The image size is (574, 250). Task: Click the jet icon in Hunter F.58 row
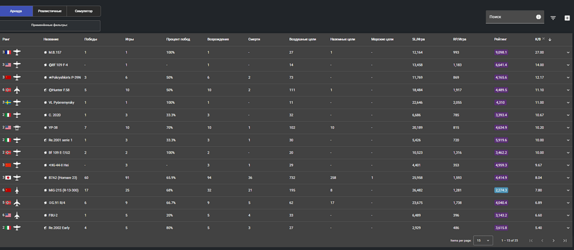point(17,90)
